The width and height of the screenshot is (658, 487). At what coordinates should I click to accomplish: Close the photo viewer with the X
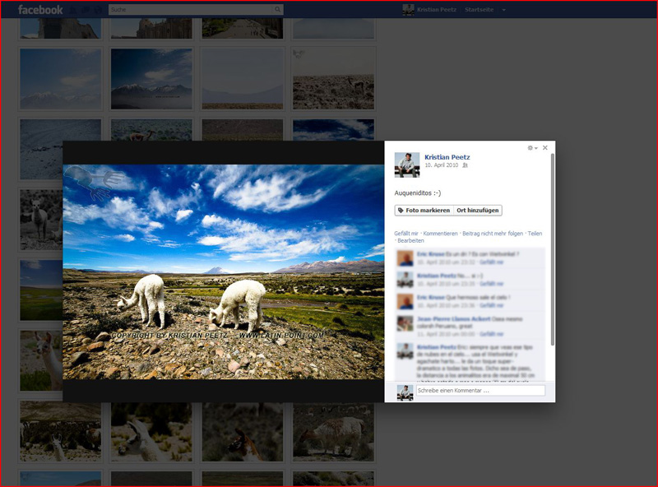(x=545, y=147)
